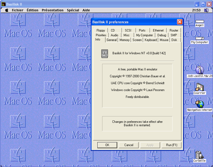Select the My Computer drive icon
The image size is (213, 167).
(x=200, y=38)
